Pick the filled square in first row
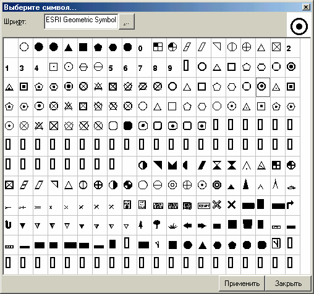The height and width of the screenshot is (294, 314). click(83, 47)
